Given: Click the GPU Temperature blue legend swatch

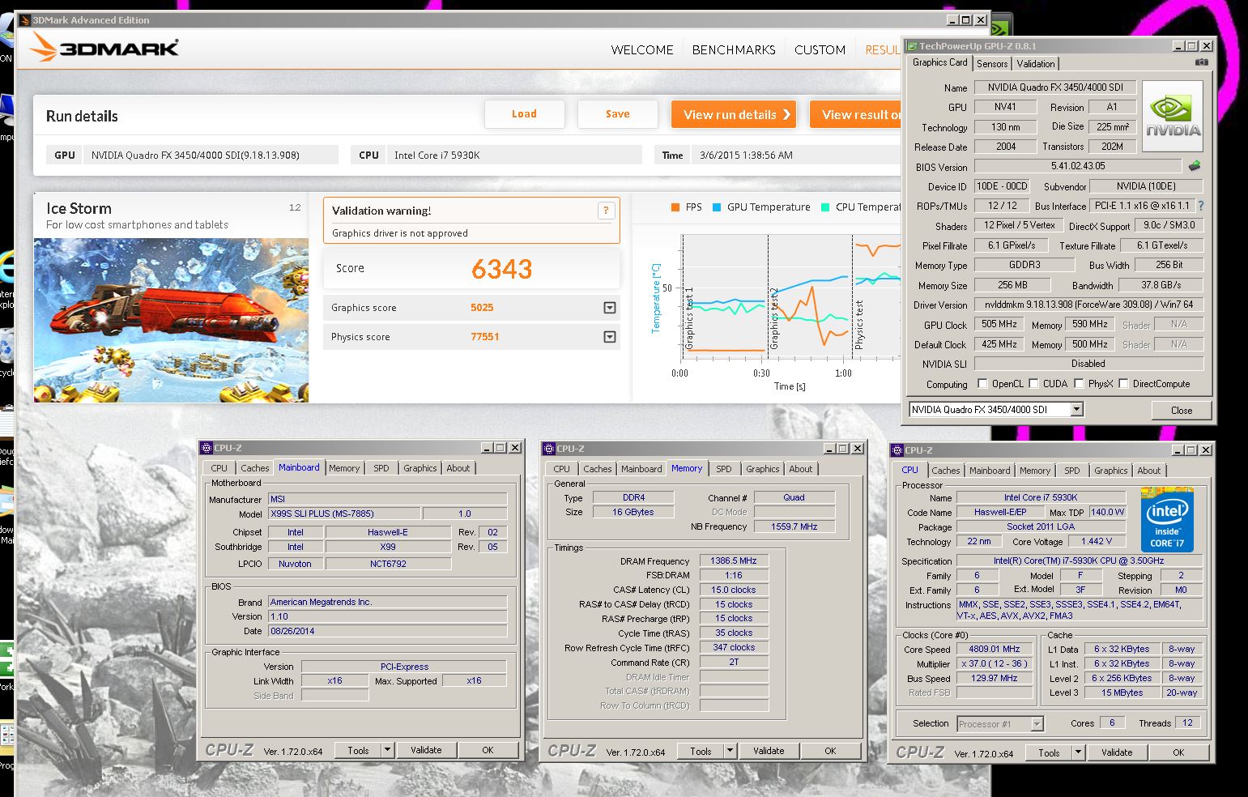Looking at the screenshot, I should (717, 207).
